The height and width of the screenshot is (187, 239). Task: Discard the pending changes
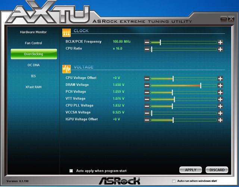point(217,170)
